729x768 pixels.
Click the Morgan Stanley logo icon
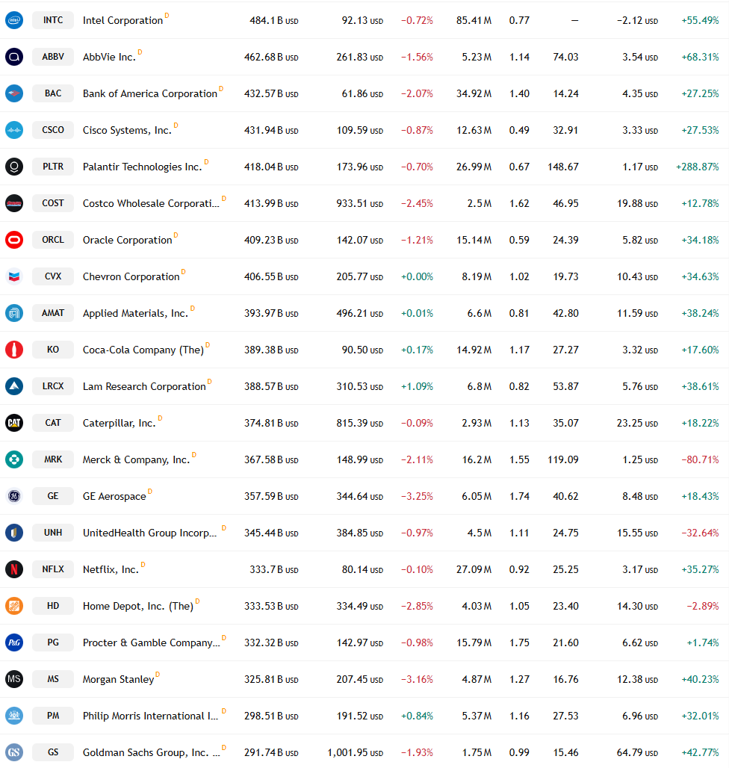[14, 679]
